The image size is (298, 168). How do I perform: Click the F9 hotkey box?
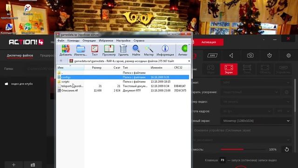tap(223, 160)
